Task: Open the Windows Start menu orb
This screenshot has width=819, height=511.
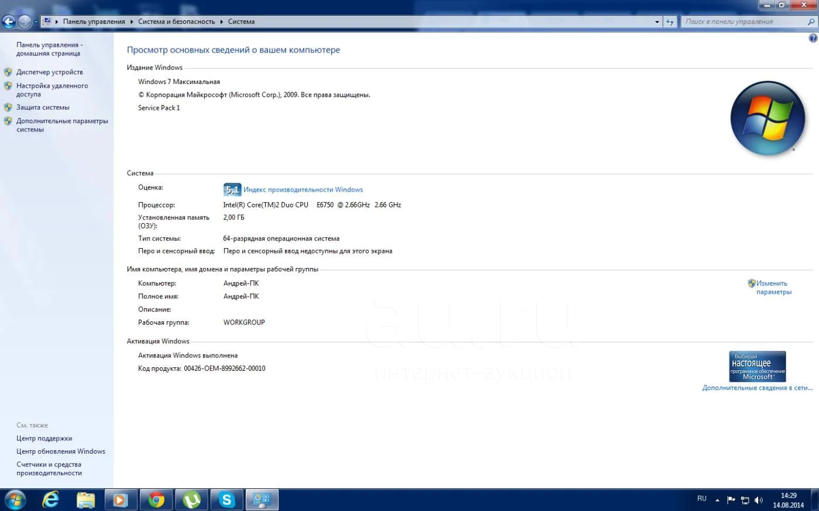Action: pos(14,500)
